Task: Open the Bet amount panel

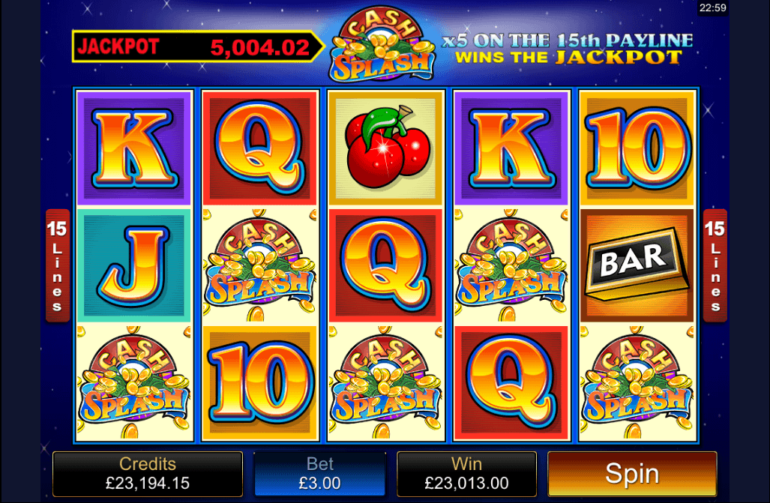Action: coord(319,474)
